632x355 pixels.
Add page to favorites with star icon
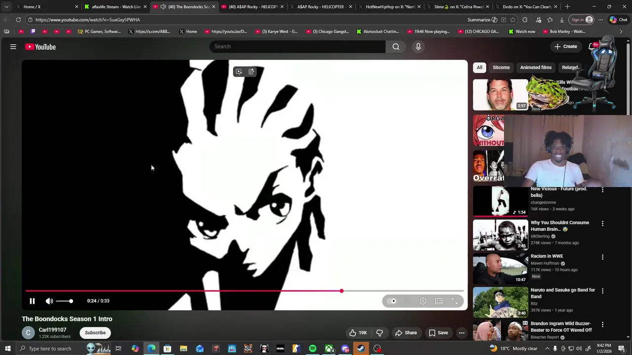click(x=513, y=20)
